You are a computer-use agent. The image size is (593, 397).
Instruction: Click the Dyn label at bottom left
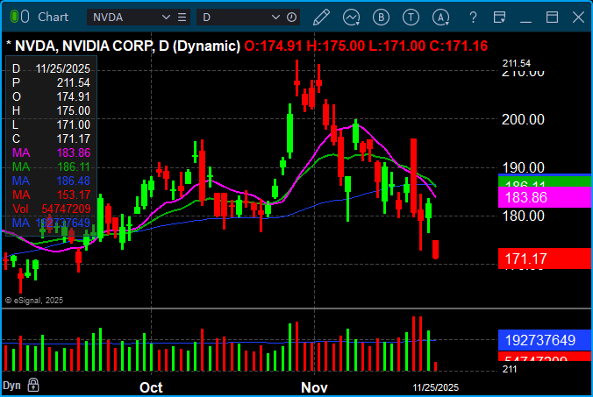pyautogui.click(x=11, y=386)
